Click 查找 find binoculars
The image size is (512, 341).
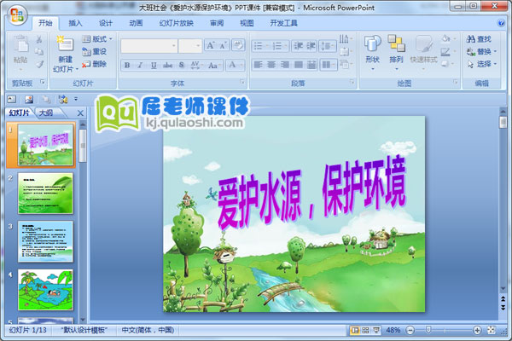[479, 39]
